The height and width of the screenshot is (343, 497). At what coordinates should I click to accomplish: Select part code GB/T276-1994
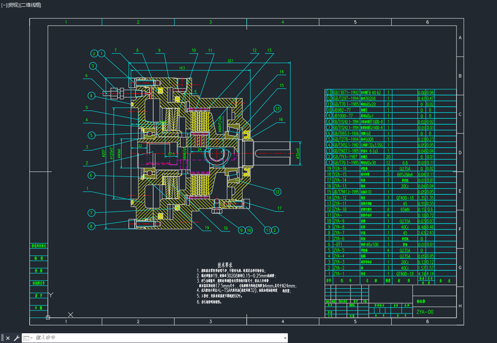(x=346, y=139)
